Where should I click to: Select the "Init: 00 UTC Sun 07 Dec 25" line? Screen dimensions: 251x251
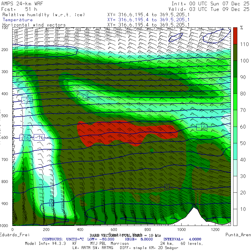pyautogui.click(x=210, y=4)
